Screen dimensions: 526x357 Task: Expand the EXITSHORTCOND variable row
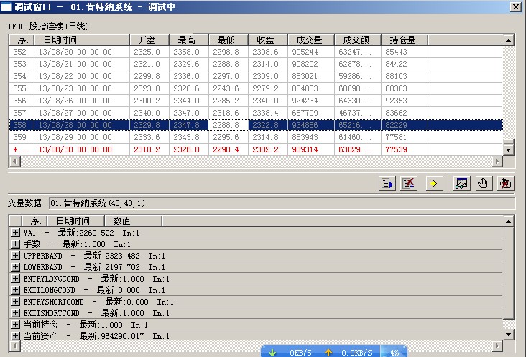[15, 313]
